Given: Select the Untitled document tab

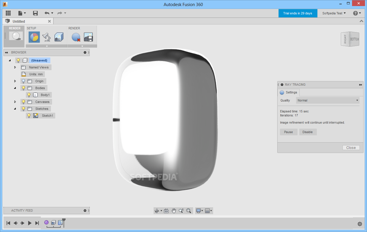Looking at the screenshot, I should [x=28, y=21].
